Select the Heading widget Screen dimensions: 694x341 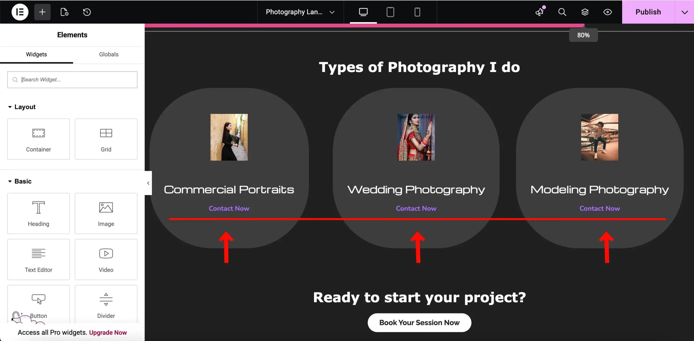pyautogui.click(x=38, y=214)
